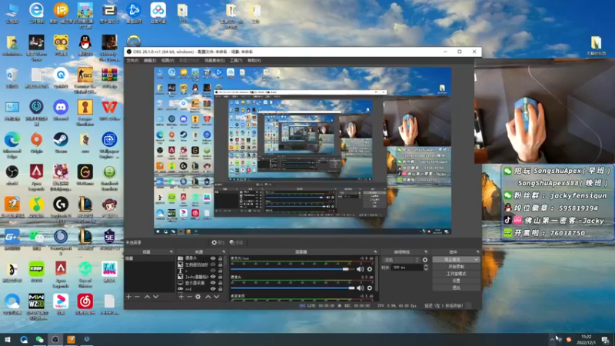The width and height of the screenshot is (615, 346).
Task: Mute the first audio mixer channel
Action: [x=361, y=269]
